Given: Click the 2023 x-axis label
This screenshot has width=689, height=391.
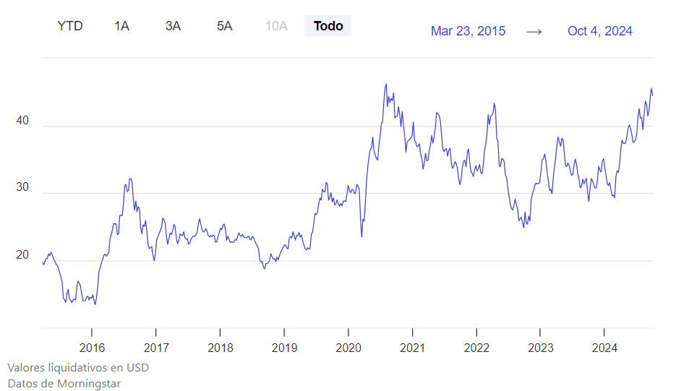Looking at the screenshot, I should click(540, 348).
